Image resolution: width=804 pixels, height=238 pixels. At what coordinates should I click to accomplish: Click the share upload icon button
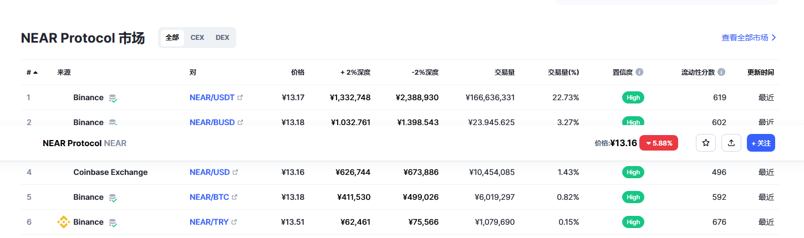coord(731,143)
